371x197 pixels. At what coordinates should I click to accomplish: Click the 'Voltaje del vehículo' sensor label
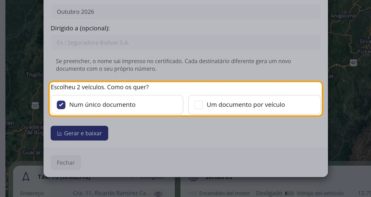click(320, 193)
